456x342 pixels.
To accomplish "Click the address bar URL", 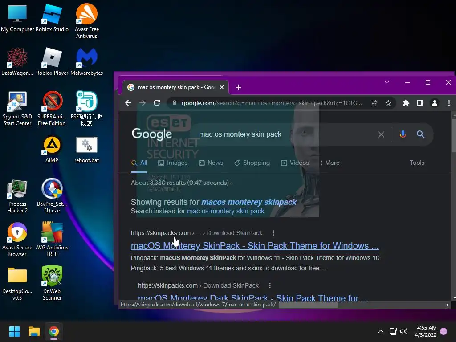I will click(272, 103).
